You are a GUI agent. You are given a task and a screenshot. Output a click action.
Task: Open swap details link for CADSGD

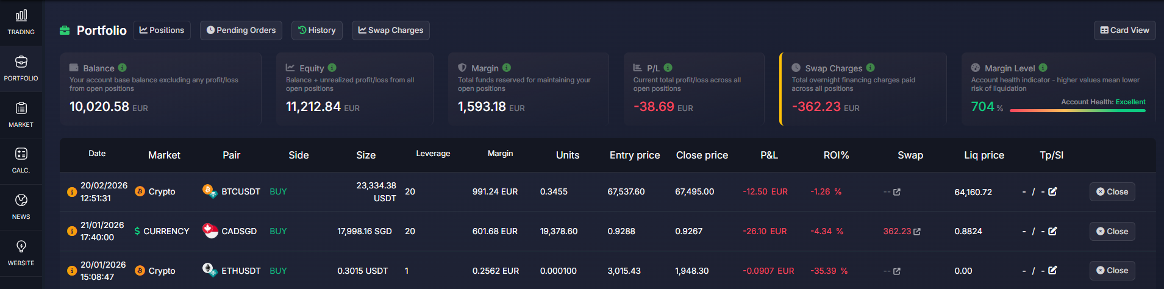[x=917, y=232]
